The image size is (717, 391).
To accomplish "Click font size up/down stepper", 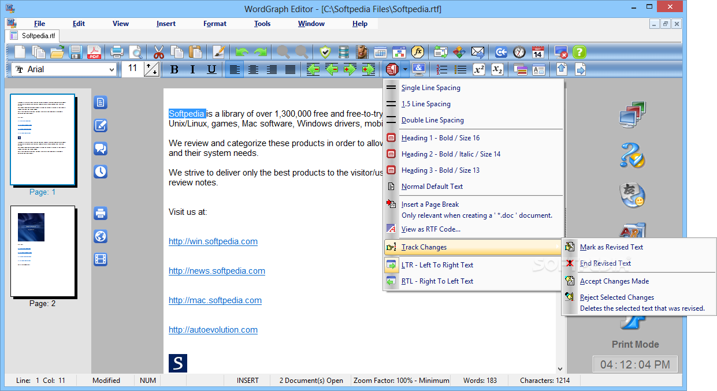I will 152,69.
